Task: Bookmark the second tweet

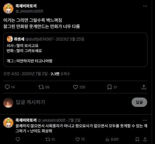Action: (x=137, y=139)
